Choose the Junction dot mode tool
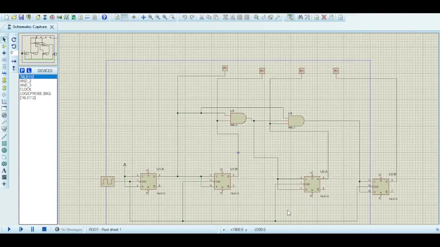The image size is (440, 247). point(4,53)
